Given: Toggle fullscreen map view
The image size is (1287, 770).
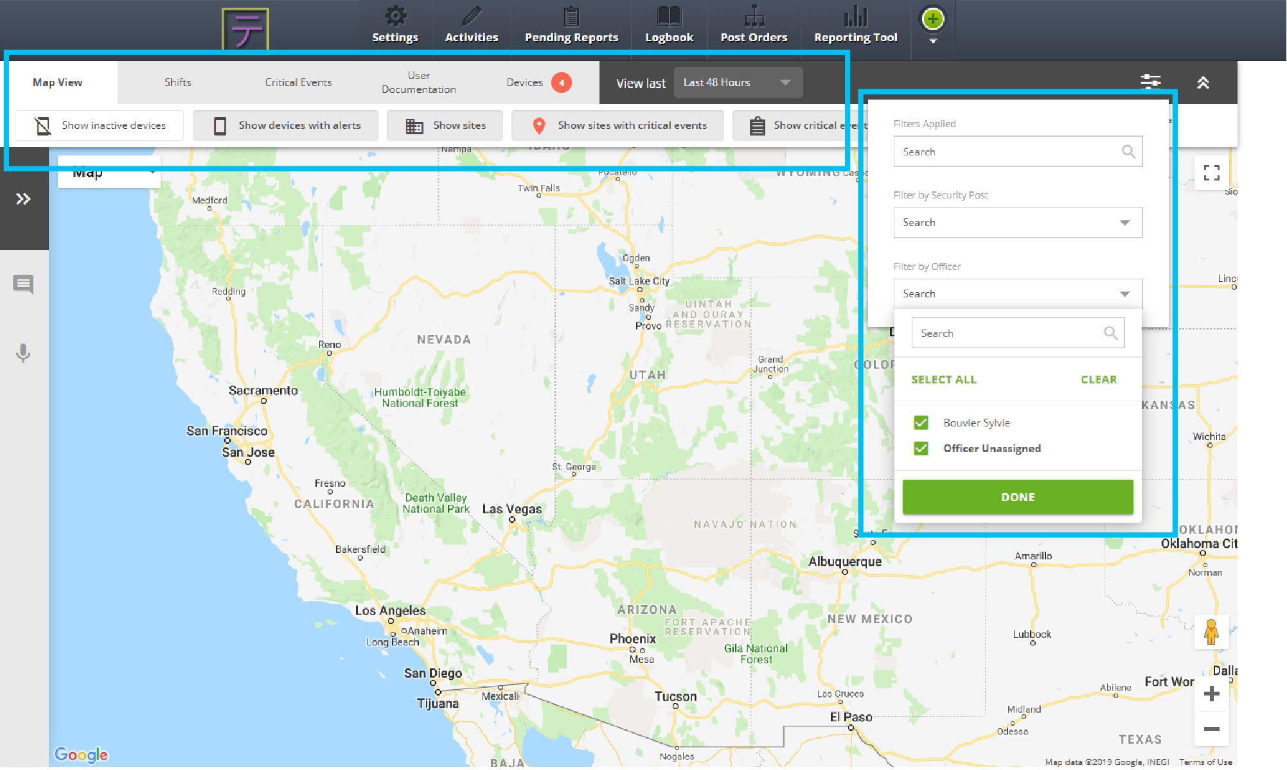Looking at the screenshot, I should click(1211, 172).
